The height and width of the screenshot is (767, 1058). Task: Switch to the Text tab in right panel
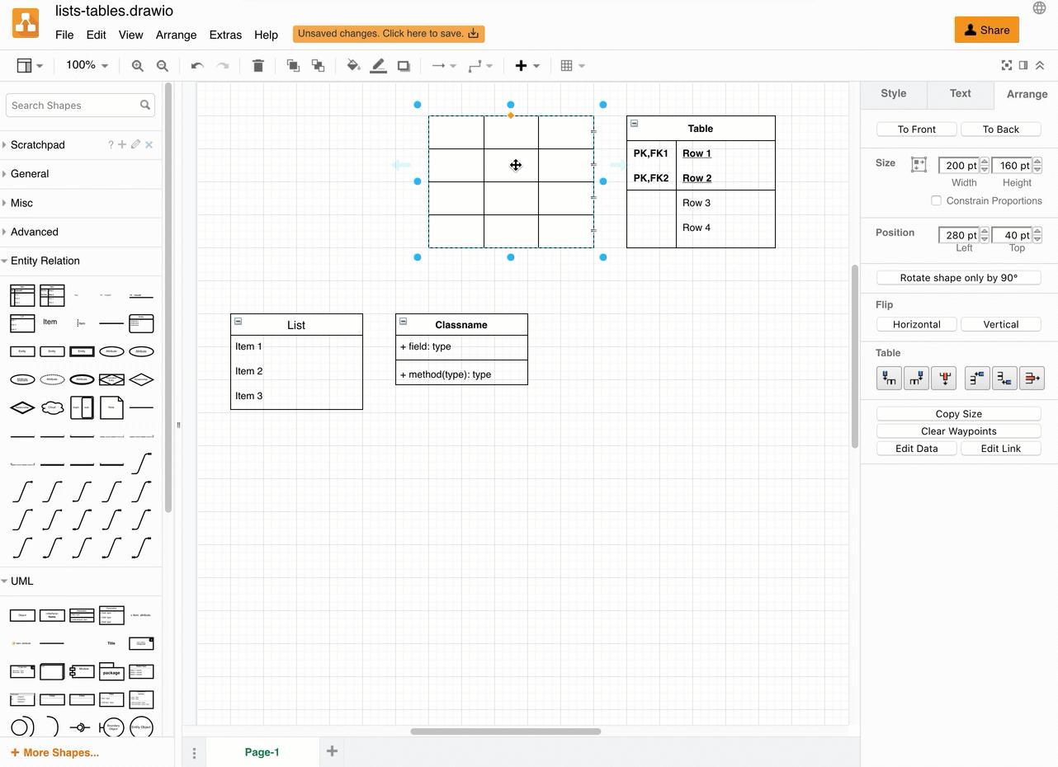coord(960,93)
